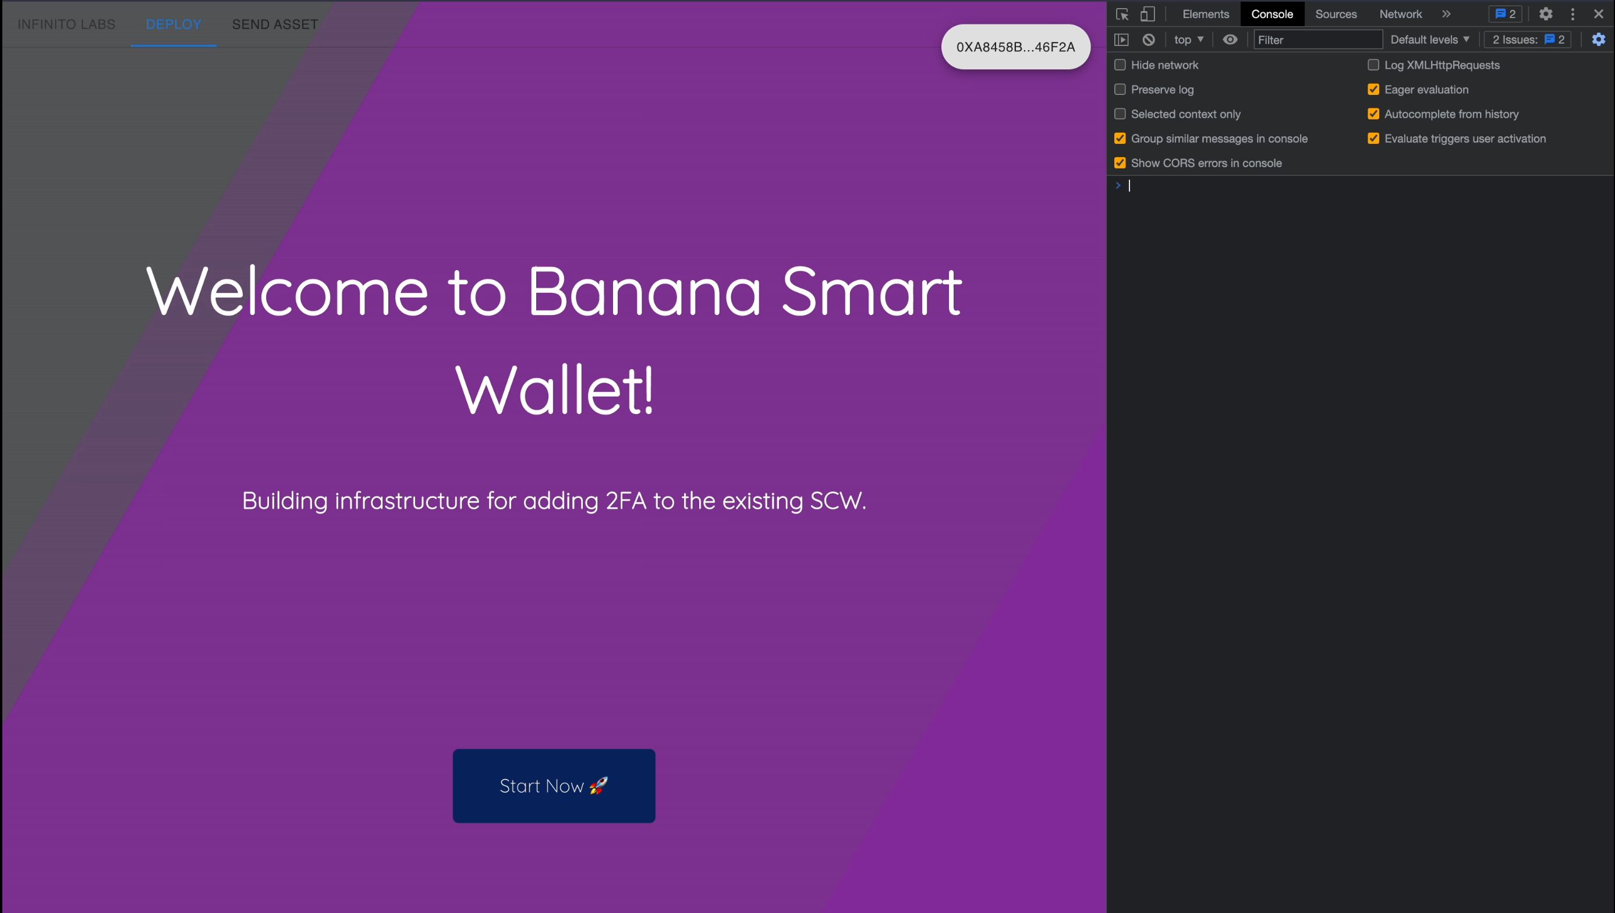Focus the console Filter input field
The height and width of the screenshot is (913, 1615).
tap(1318, 40)
